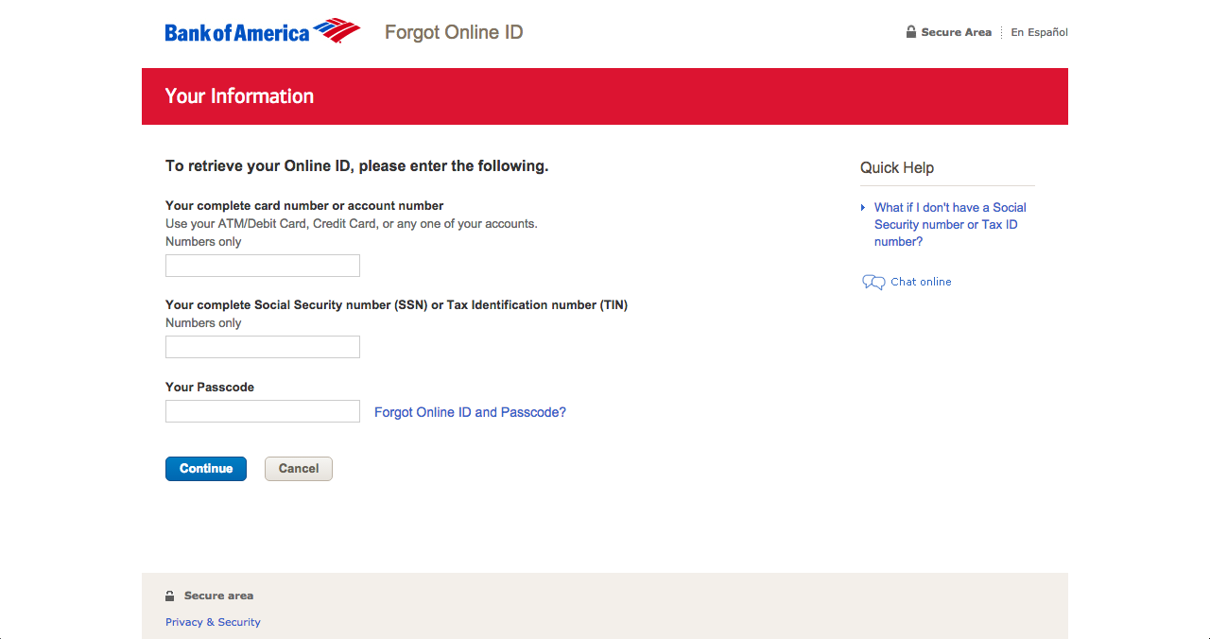The width and height of the screenshot is (1210, 639).
Task: Click "Forgot Online ID and Passcode?"
Action: [470, 412]
